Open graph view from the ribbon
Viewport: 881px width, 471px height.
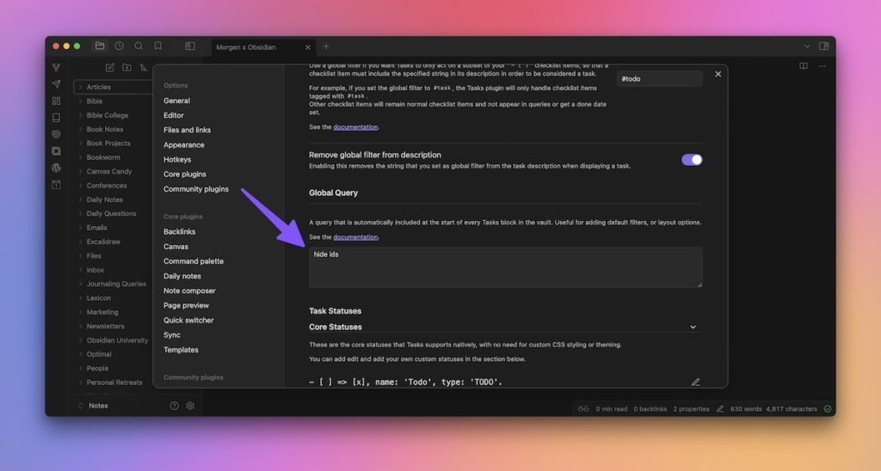coord(56,67)
